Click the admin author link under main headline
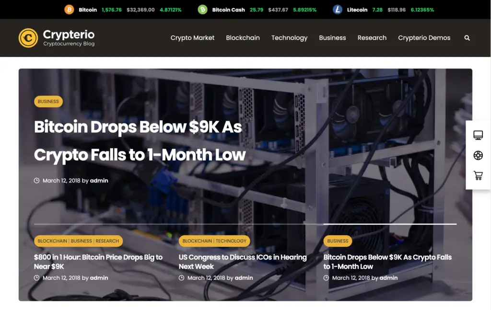Viewport: 491px width, 310px height. click(99, 181)
